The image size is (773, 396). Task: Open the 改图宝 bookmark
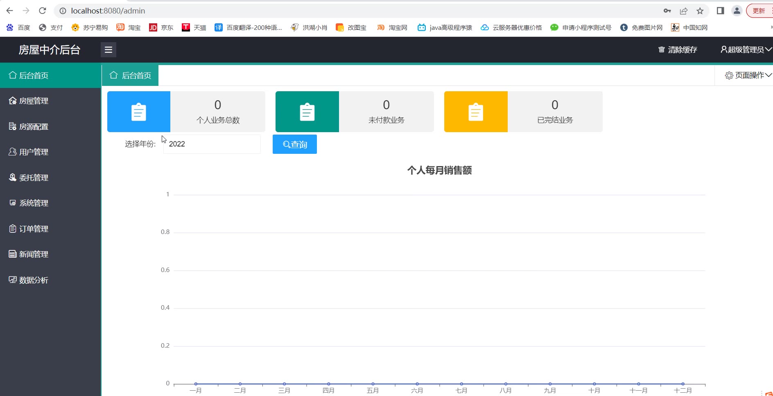(x=351, y=27)
